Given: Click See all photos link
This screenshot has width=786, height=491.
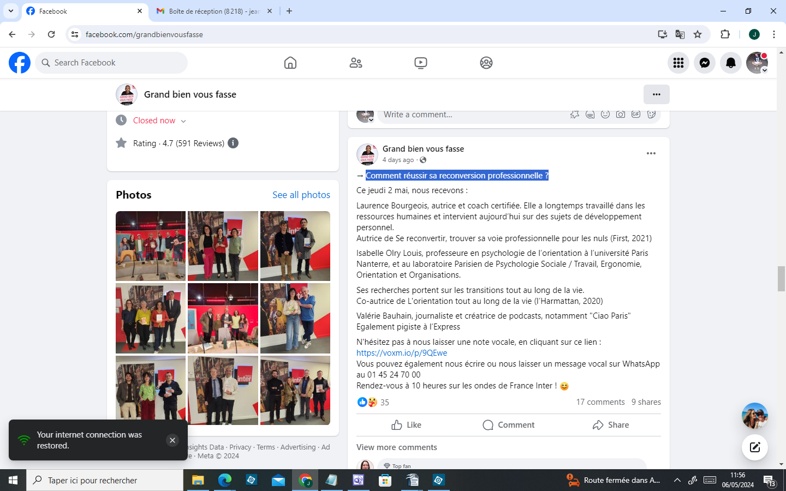Looking at the screenshot, I should [301, 195].
